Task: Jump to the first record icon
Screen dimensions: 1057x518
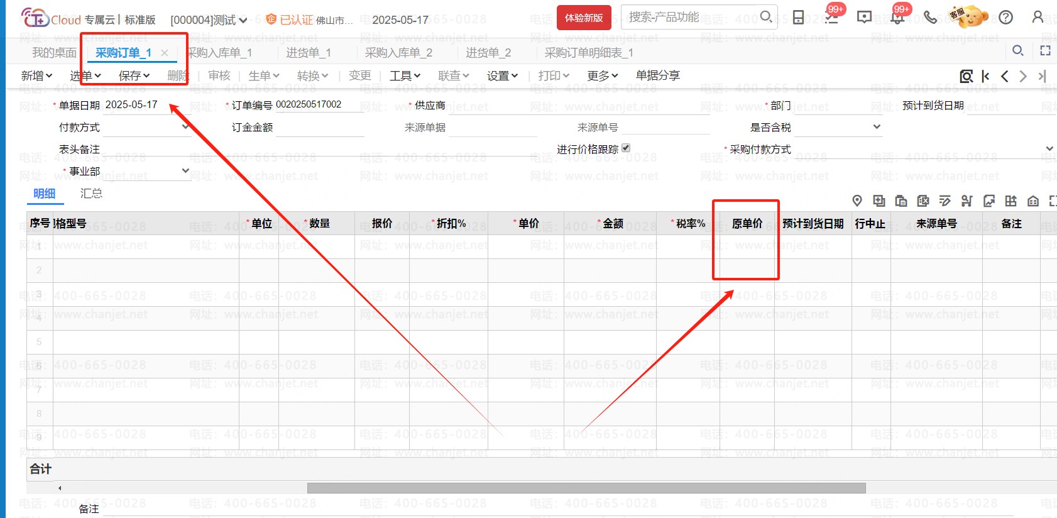Action: click(985, 76)
